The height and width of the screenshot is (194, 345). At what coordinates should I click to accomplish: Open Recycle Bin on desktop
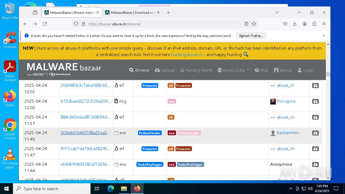tap(10, 11)
